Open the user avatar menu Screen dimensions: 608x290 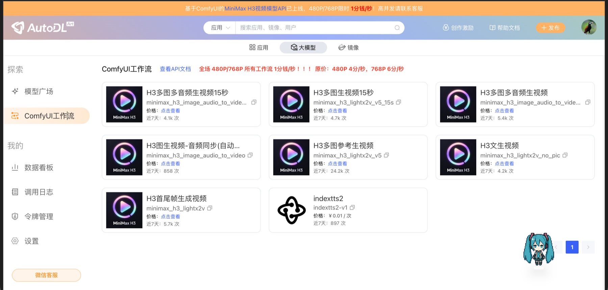589,27
